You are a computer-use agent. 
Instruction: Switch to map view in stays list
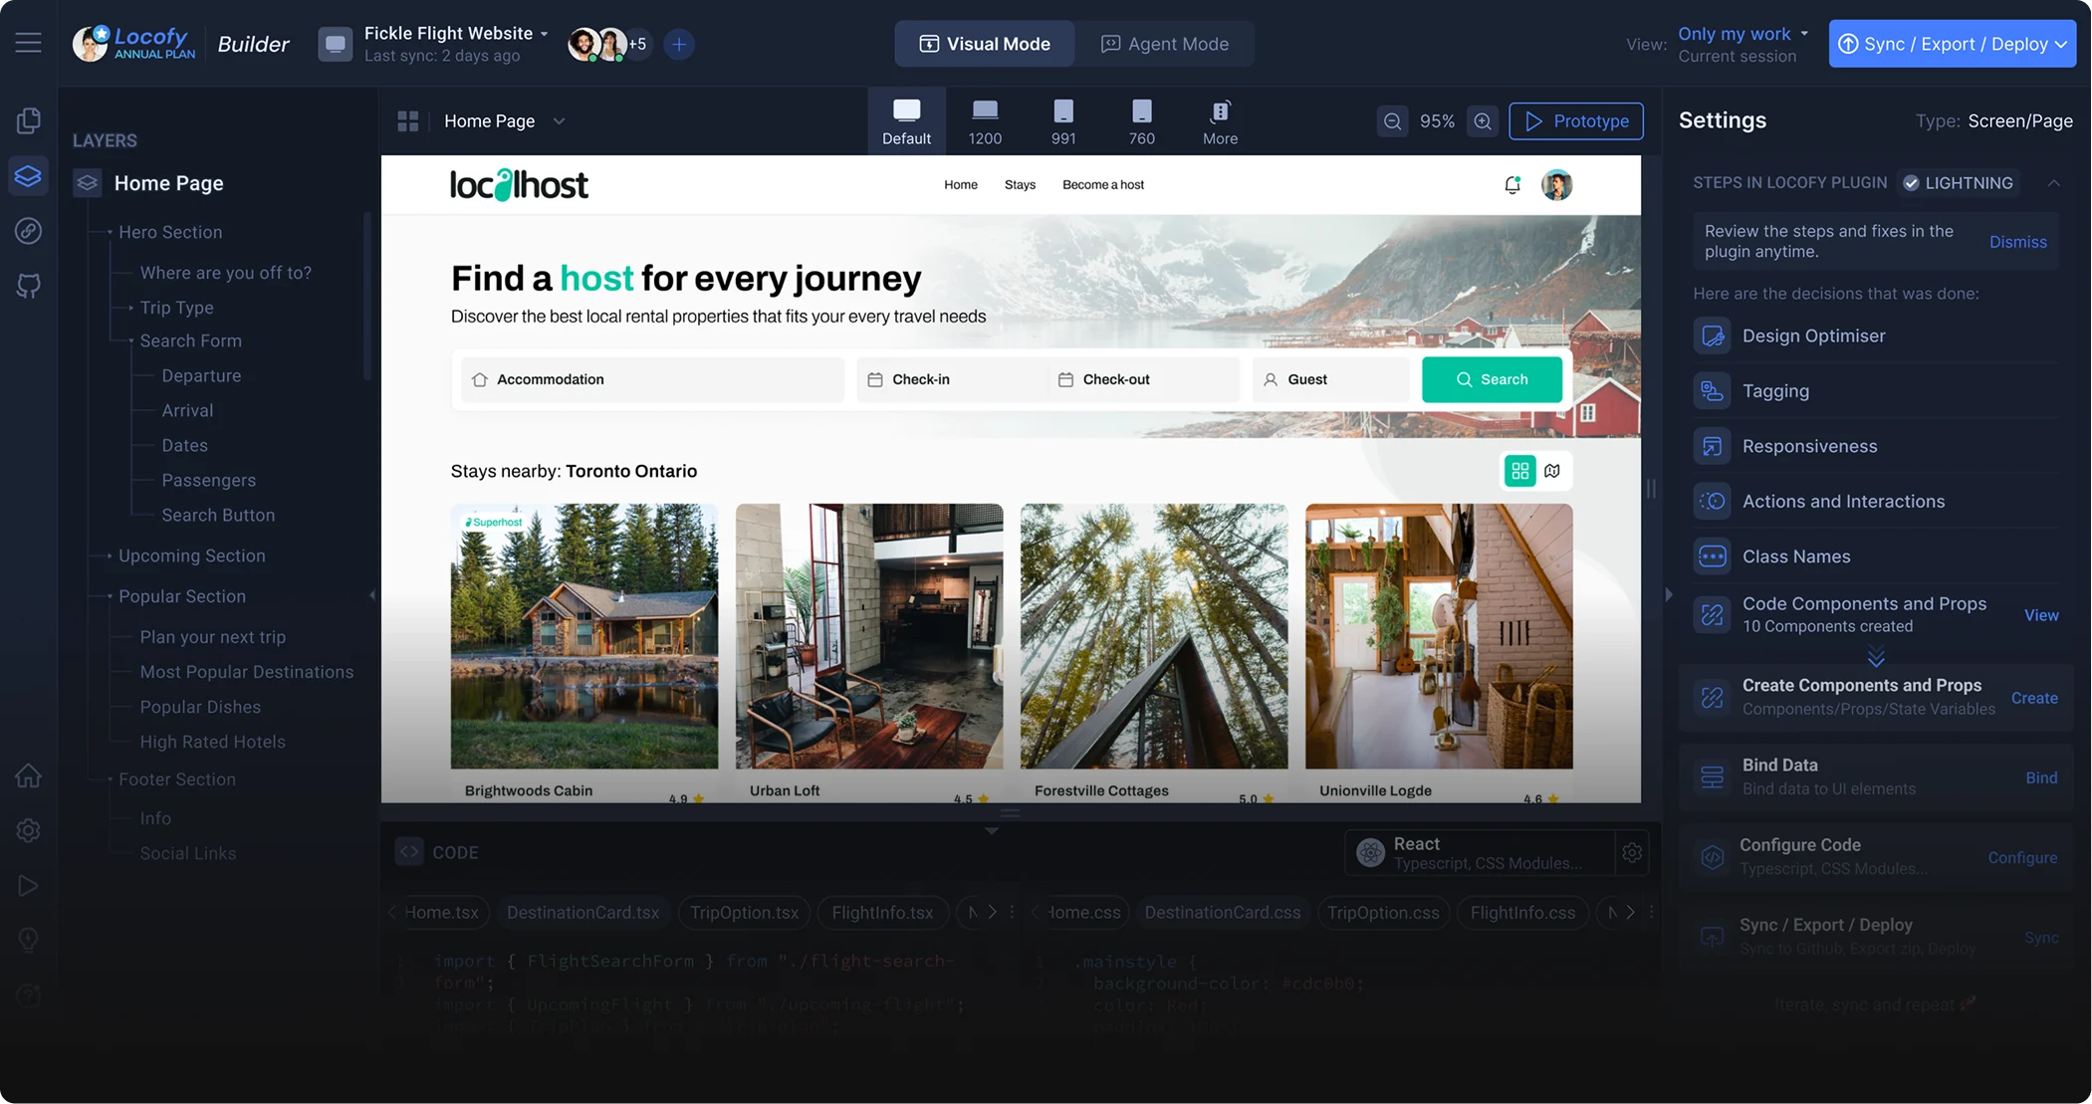coord(1552,471)
